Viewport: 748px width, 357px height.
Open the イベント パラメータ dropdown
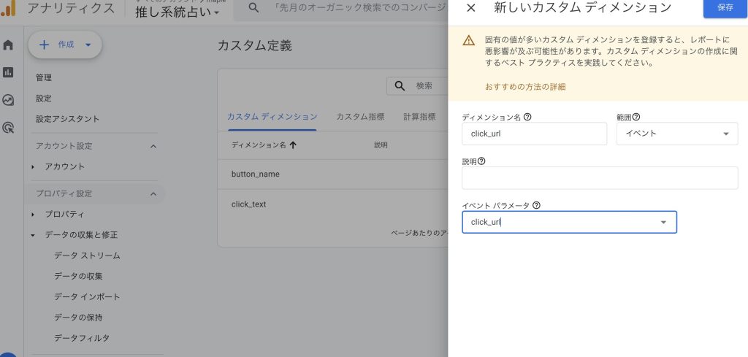tap(569, 222)
